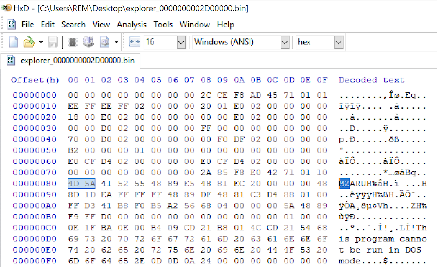The height and width of the screenshot is (267, 437).
Task: Open the Tools menu
Action: (x=163, y=25)
